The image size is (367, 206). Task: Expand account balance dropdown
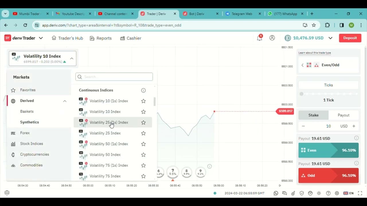(330, 38)
